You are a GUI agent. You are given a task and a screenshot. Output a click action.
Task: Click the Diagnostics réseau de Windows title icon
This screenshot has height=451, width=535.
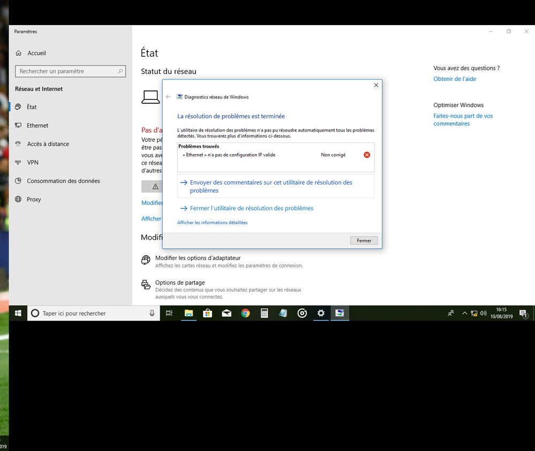pyautogui.click(x=179, y=97)
